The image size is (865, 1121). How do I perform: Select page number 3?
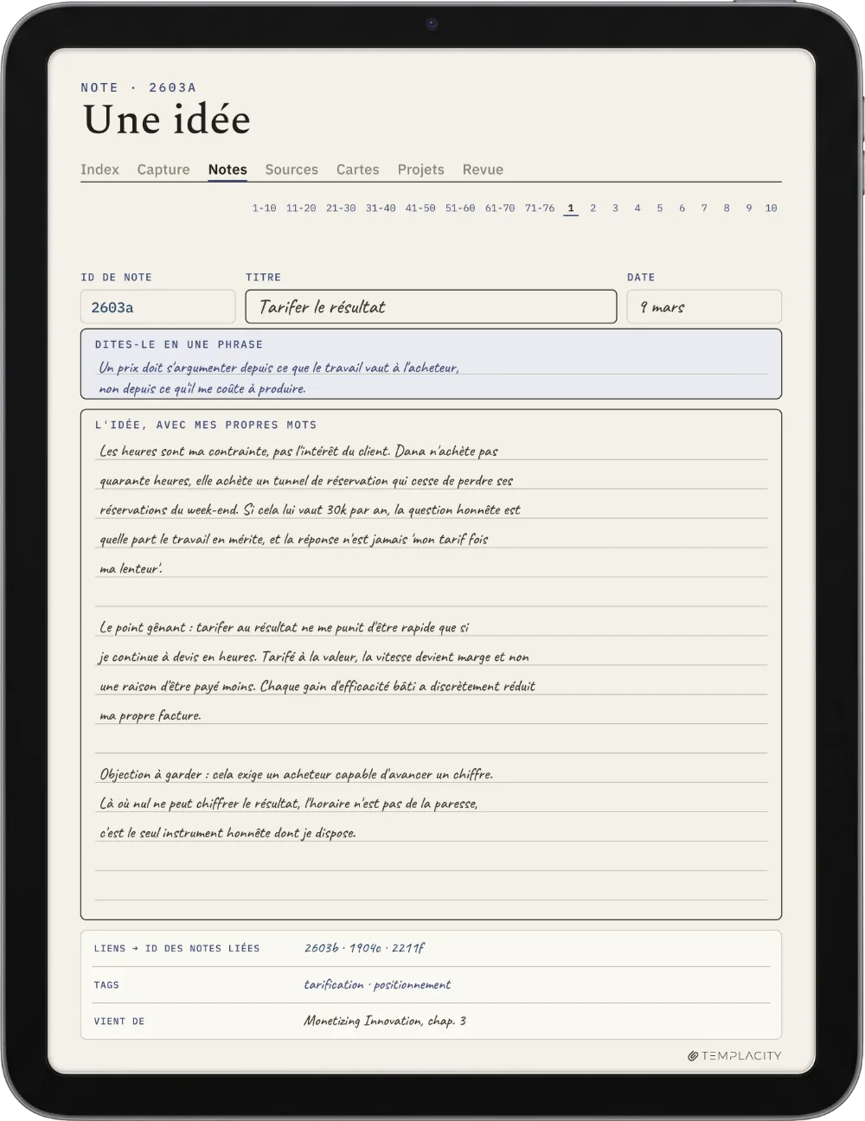pos(615,208)
